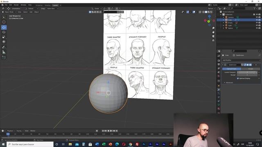Screen dimensions: 262x147
Task: Open the Output properties tab
Action: 219,65
